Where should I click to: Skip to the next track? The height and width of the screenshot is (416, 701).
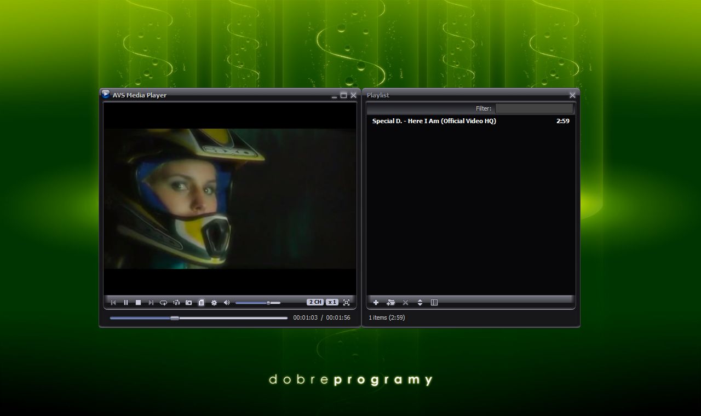(151, 302)
